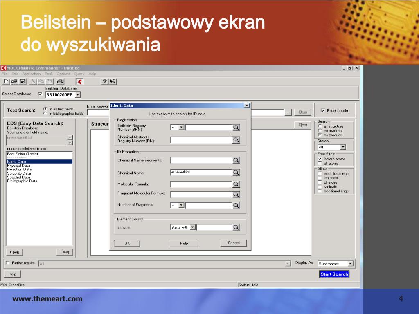Enable the isotopes checkbox
Image resolution: width=419 pixels, height=314 pixels.
tap(320, 178)
